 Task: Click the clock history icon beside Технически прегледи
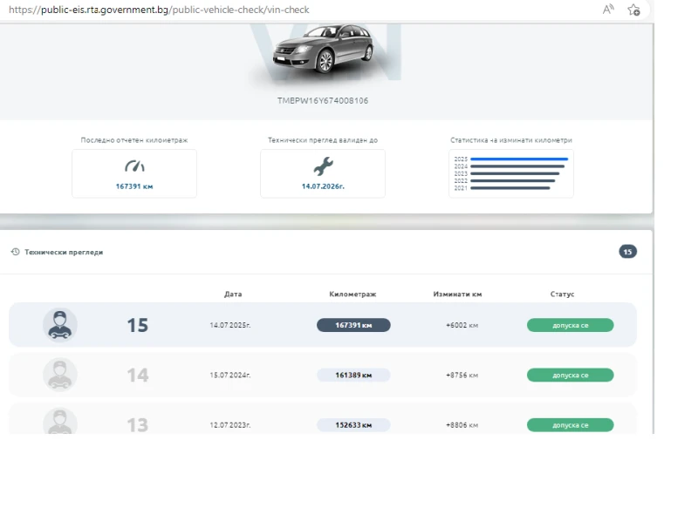point(15,252)
